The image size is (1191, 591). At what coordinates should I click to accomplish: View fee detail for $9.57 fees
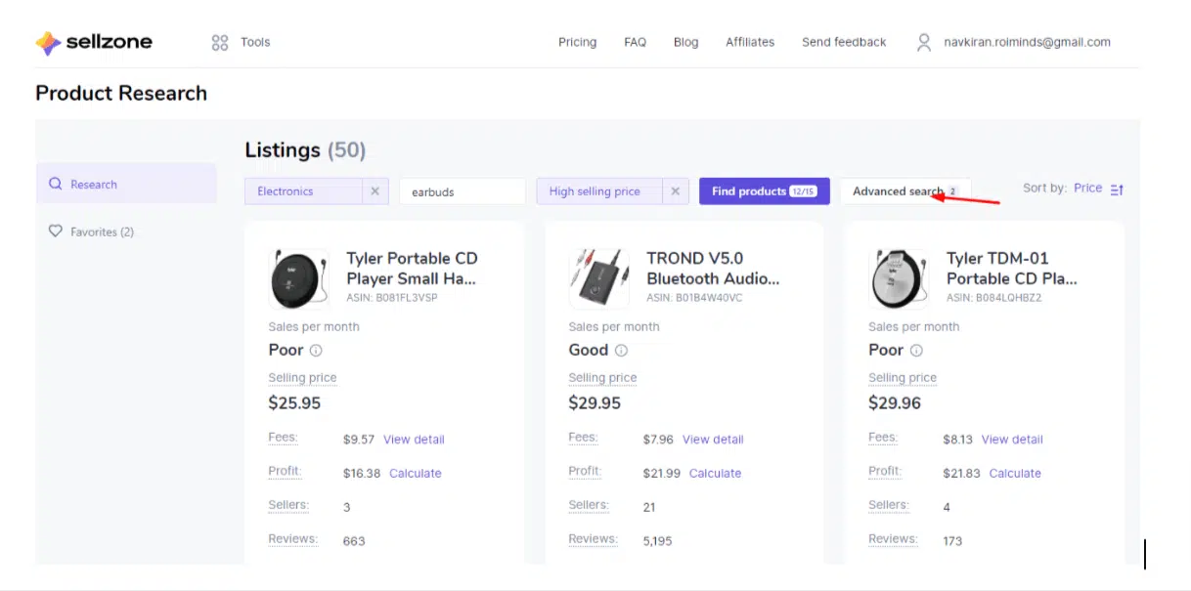coord(414,440)
